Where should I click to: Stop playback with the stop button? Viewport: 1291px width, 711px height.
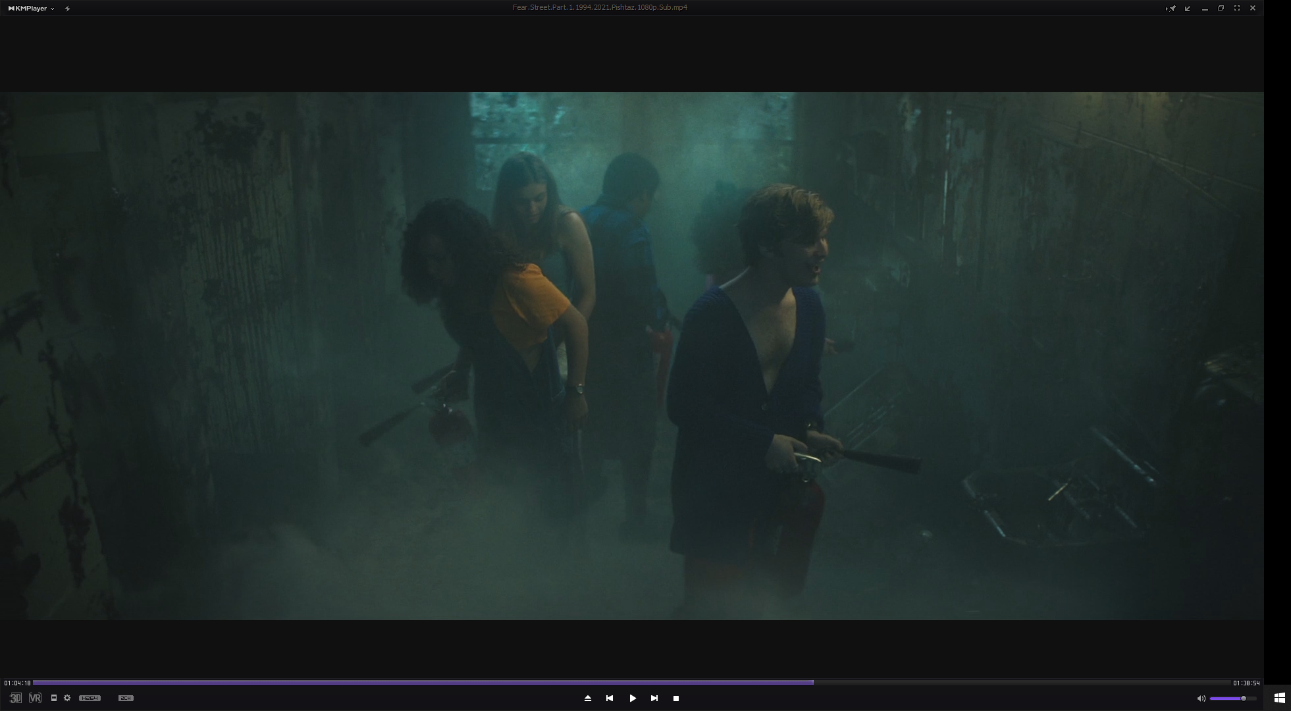click(676, 698)
